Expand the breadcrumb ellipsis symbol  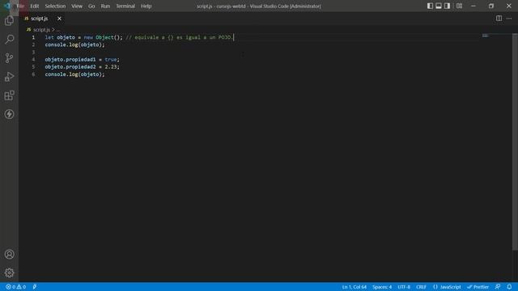pos(58,30)
